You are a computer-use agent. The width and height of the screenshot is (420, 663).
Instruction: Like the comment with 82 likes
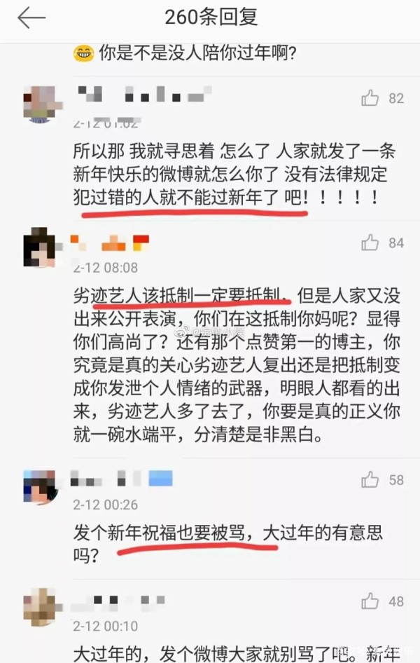pyautogui.click(x=370, y=98)
